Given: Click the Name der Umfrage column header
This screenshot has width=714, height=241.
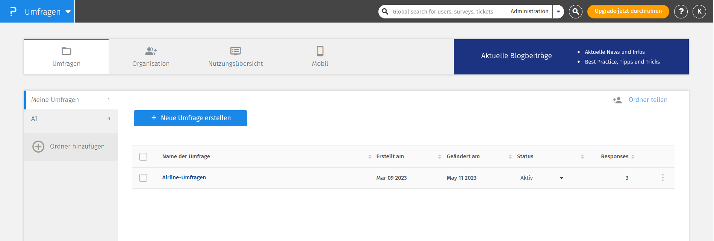Looking at the screenshot, I should (186, 156).
